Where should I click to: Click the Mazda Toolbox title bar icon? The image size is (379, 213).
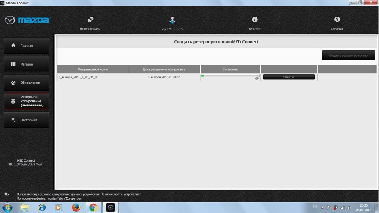[2, 3]
